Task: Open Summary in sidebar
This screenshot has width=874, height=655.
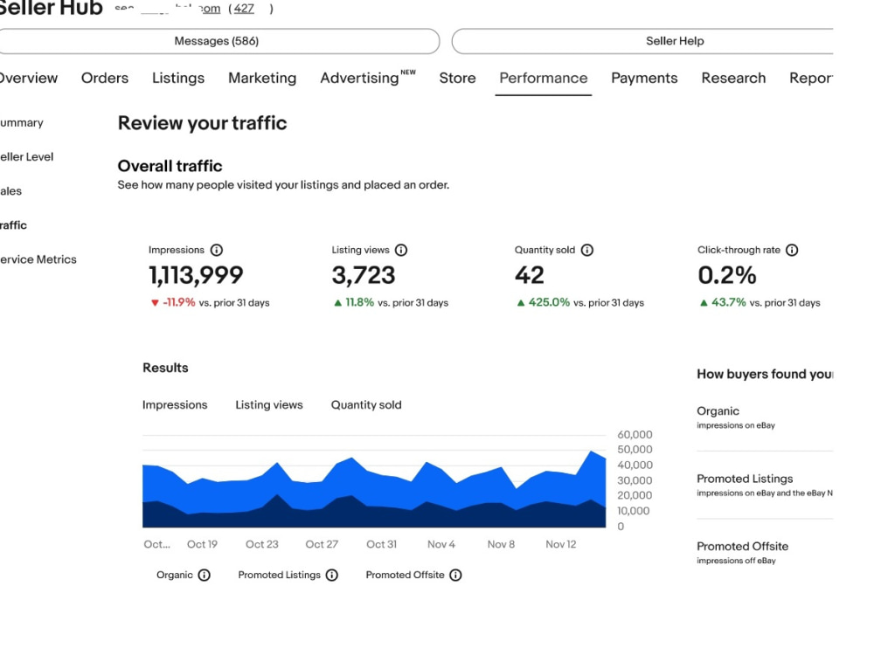Action: pyautogui.click(x=21, y=122)
